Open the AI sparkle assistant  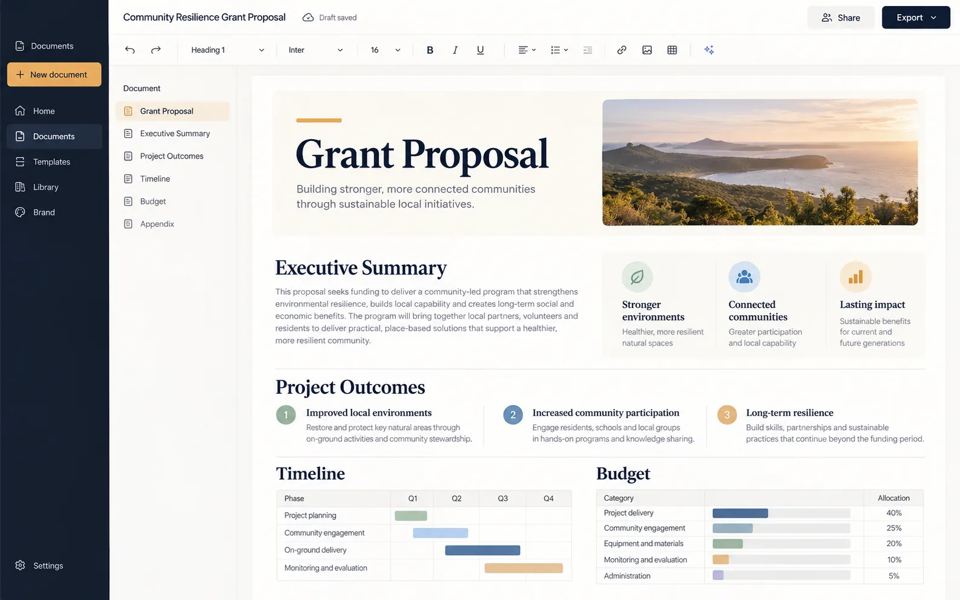(x=709, y=50)
